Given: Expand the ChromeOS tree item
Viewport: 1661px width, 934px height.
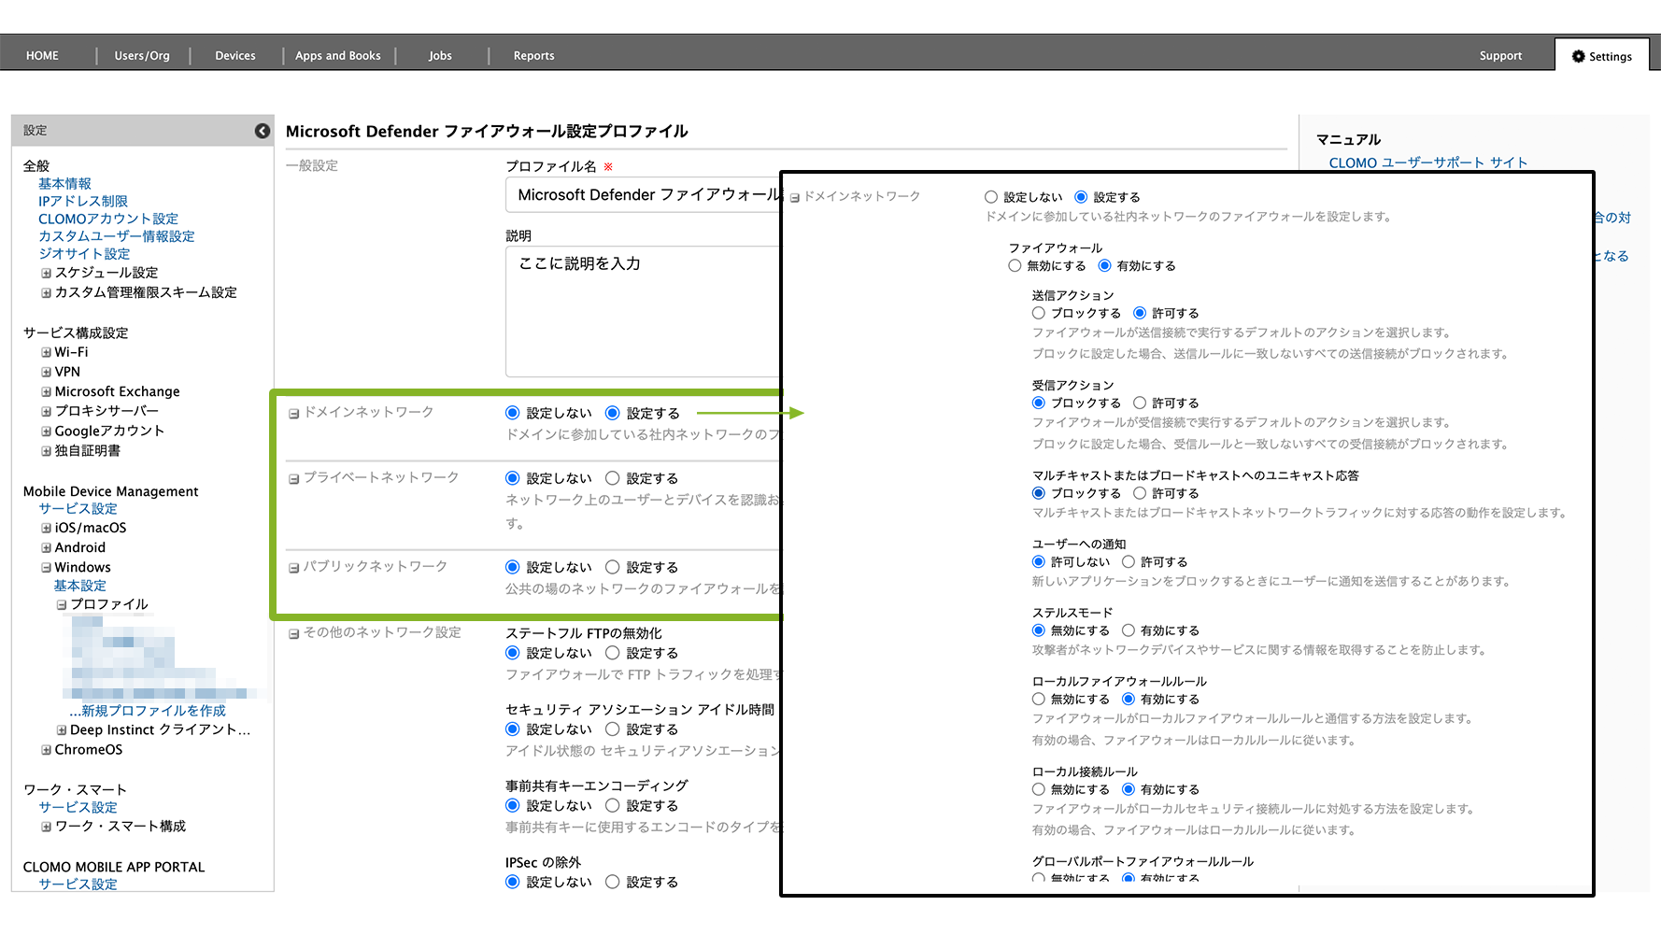Looking at the screenshot, I should click(x=46, y=750).
